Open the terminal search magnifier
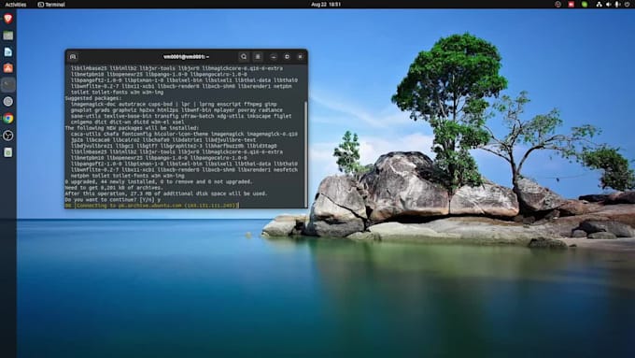 coord(244,57)
